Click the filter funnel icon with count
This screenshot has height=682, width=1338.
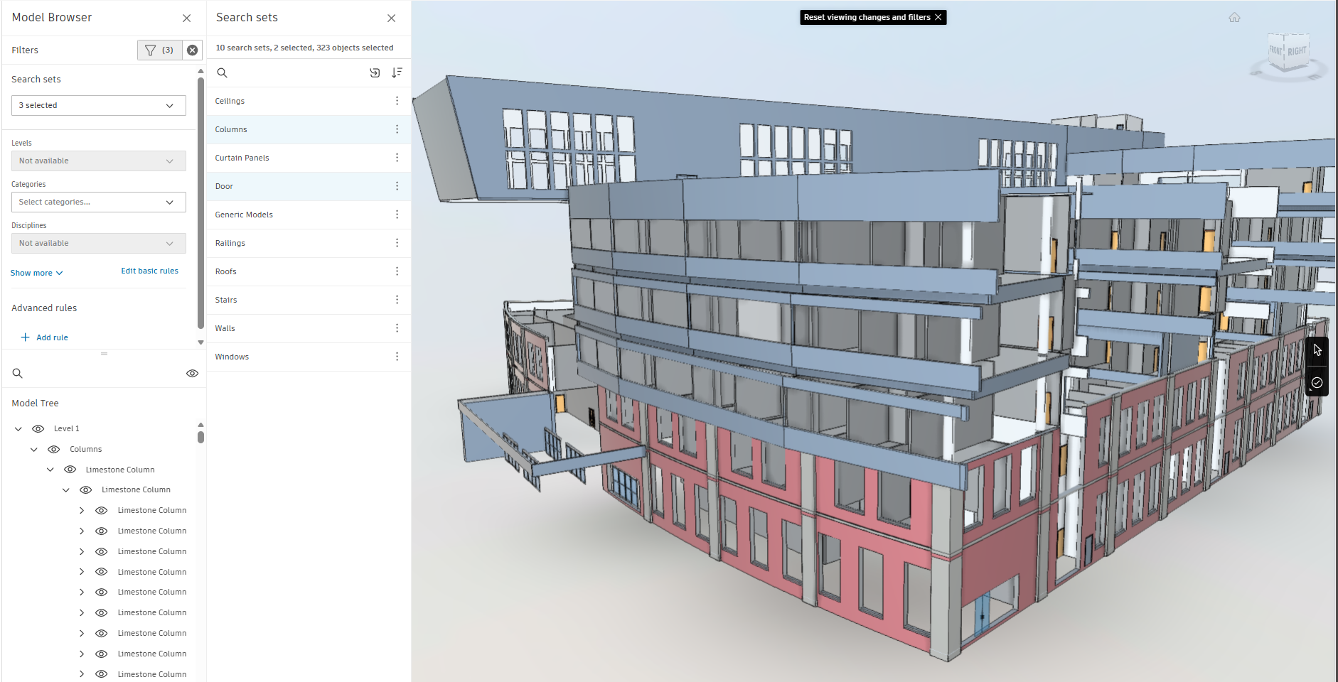159,50
